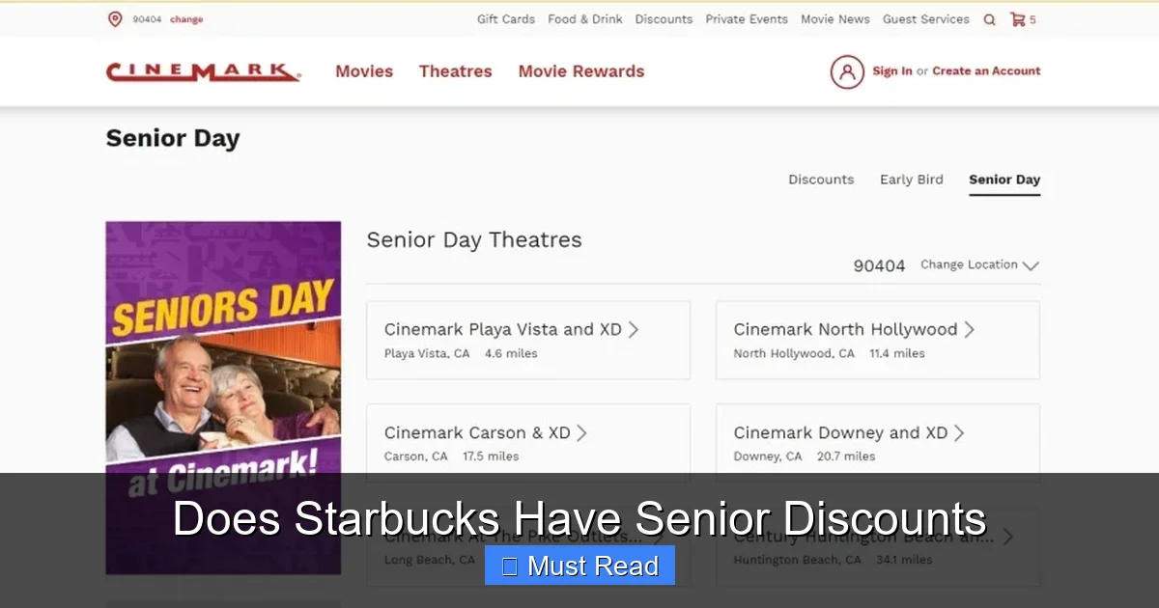Click 'Playa Vista, CA' location text
Screen dimensions: 1159x608
coord(427,353)
